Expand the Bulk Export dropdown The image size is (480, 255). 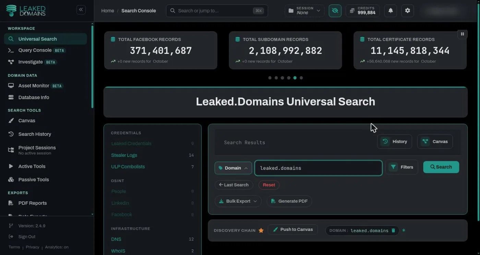click(238, 201)
